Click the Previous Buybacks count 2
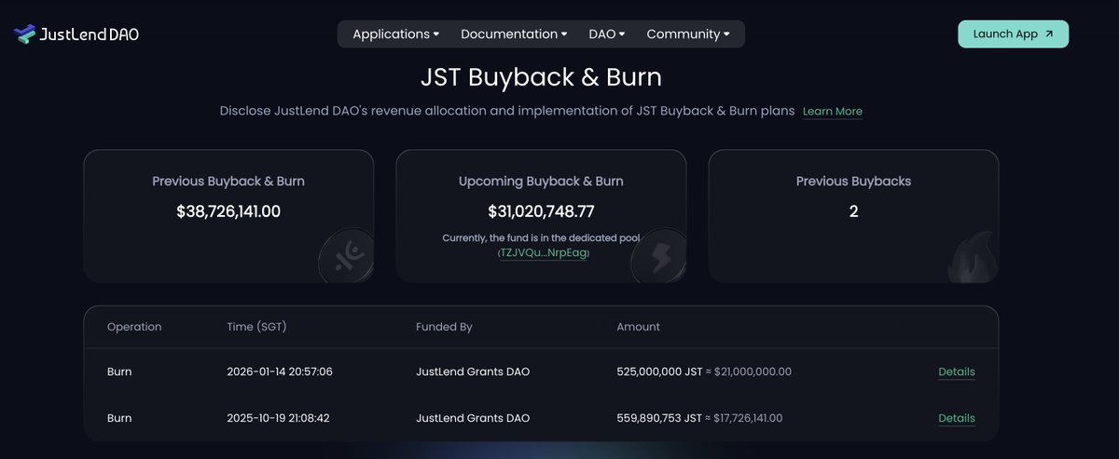 pyautogui.click(x=853, y=211)
